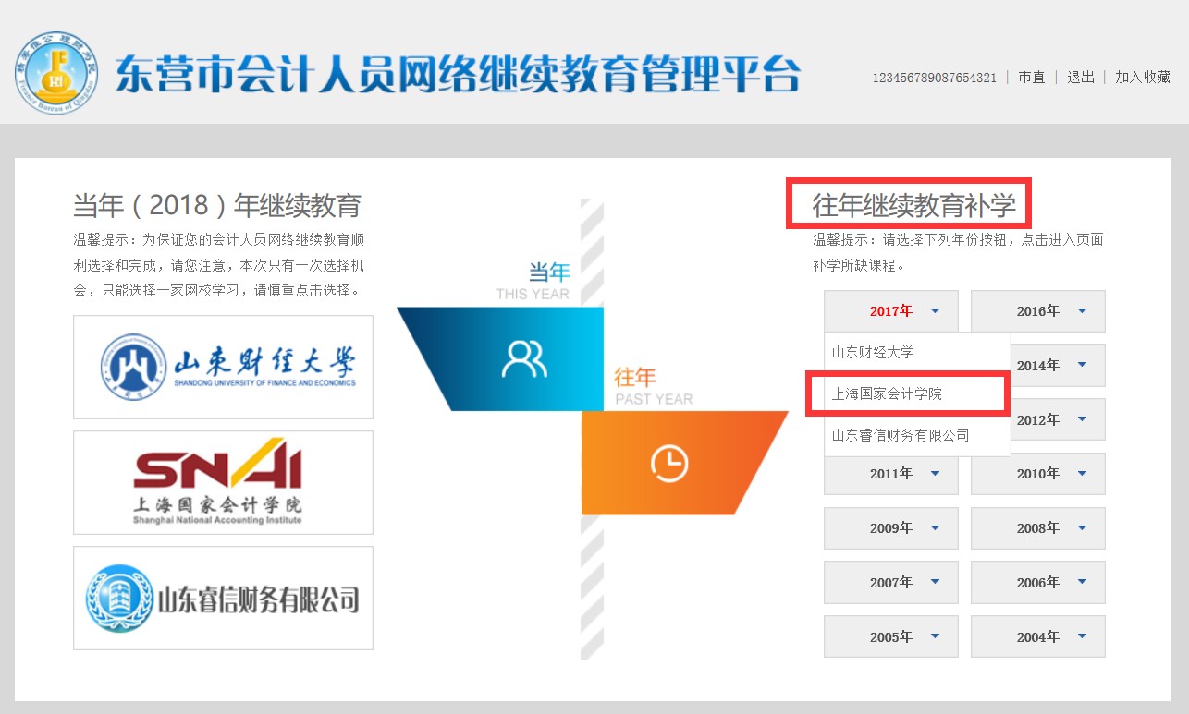Expand the 2012年 dropdown arrow
1189x714 pixels.
pos(1082,420)
